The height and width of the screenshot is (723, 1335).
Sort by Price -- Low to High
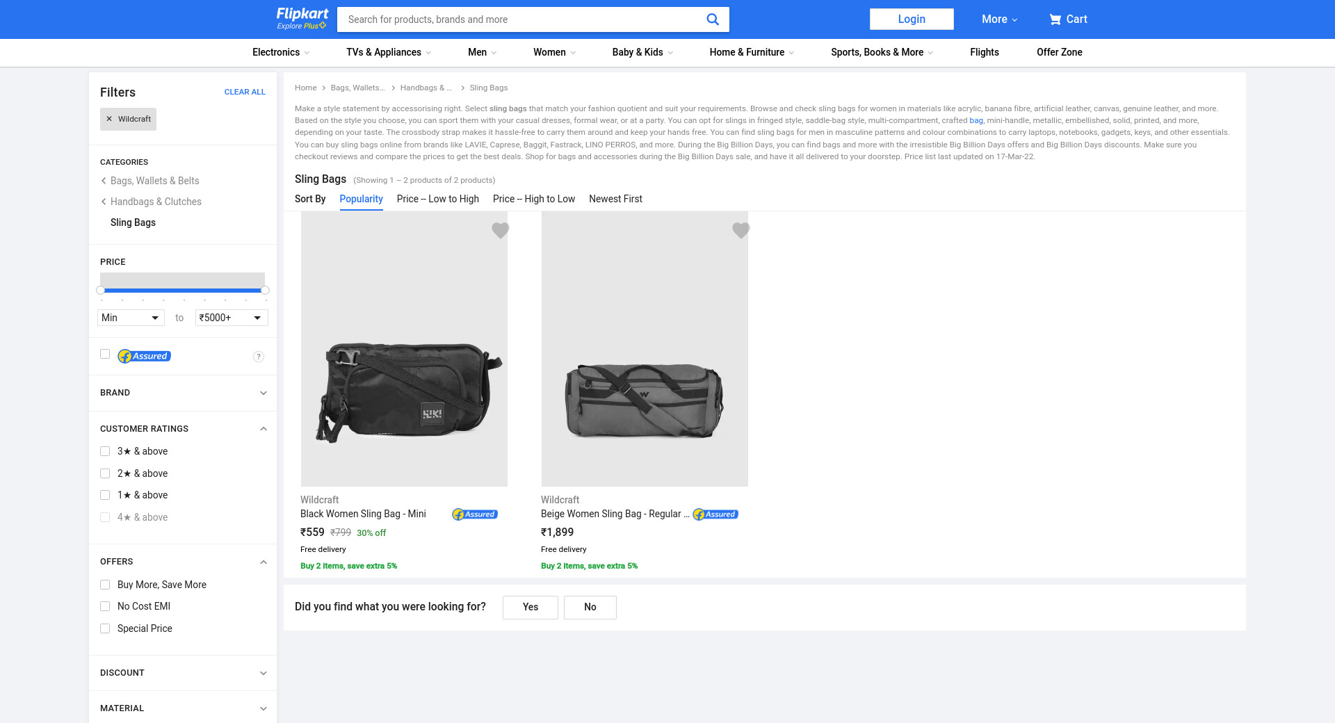click(437, 199)
